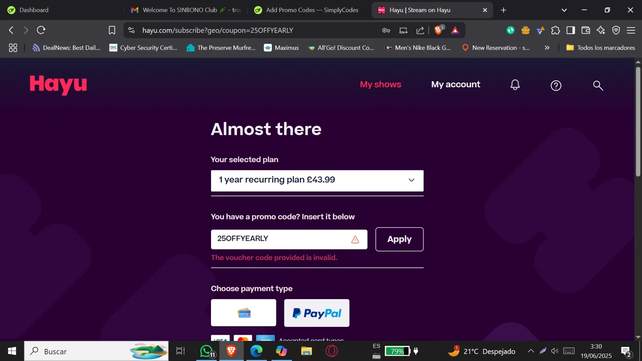The height and width of the screenshot is (361, 642).
Task: Open Brave Wallet icon
Action: point(586,30)
